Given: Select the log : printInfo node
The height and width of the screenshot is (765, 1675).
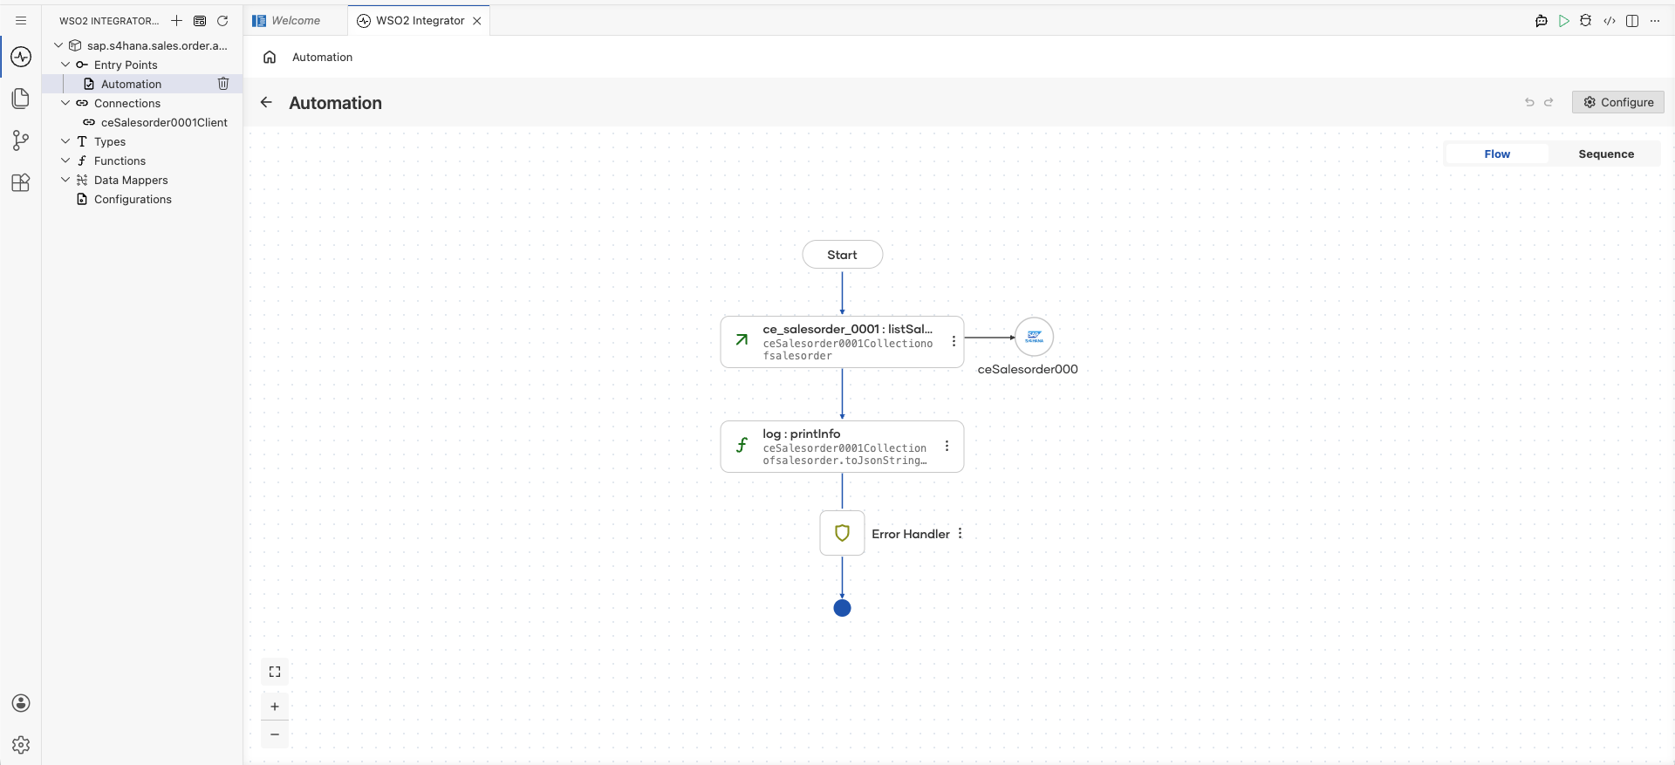Looking at the screenshot, I should 842,447.
